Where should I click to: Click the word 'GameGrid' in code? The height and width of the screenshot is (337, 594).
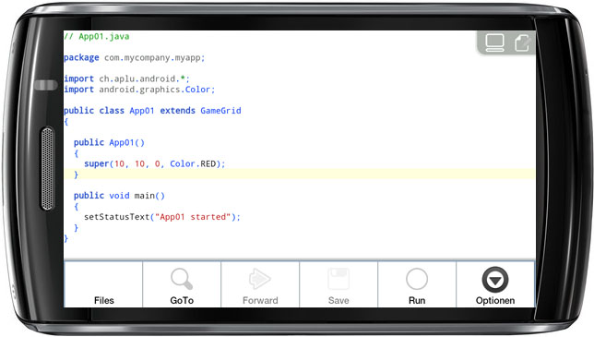220,111
